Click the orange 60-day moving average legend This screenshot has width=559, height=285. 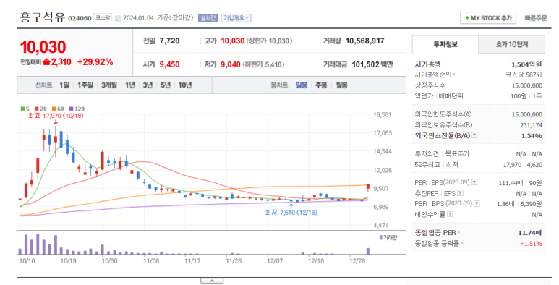click(x=58, y=109)
